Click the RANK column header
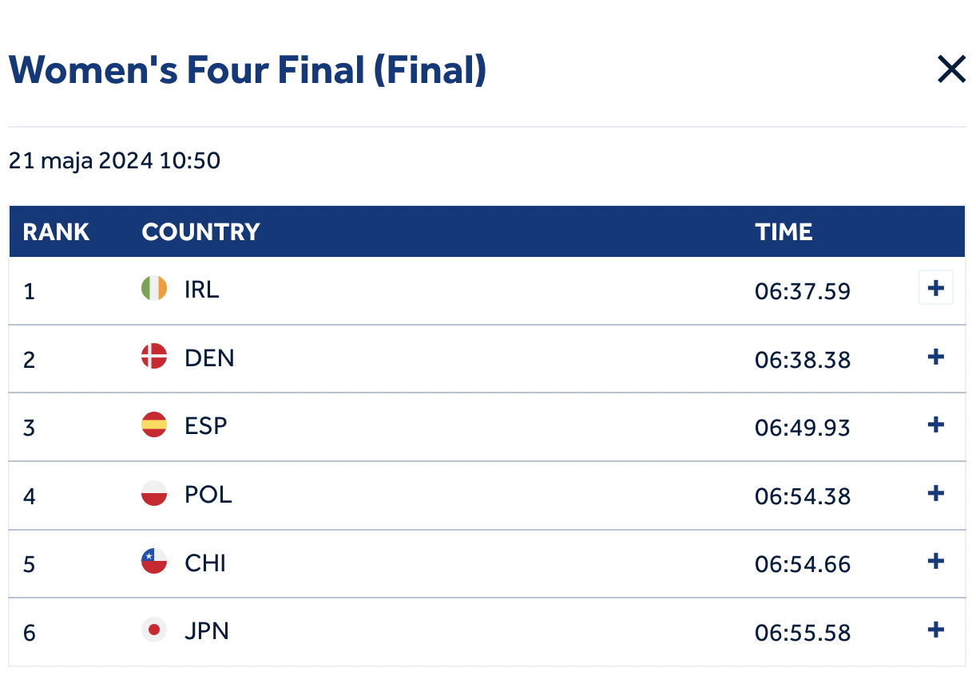The width and height of the screenshot is (976, 683). (x=56, y=232)
